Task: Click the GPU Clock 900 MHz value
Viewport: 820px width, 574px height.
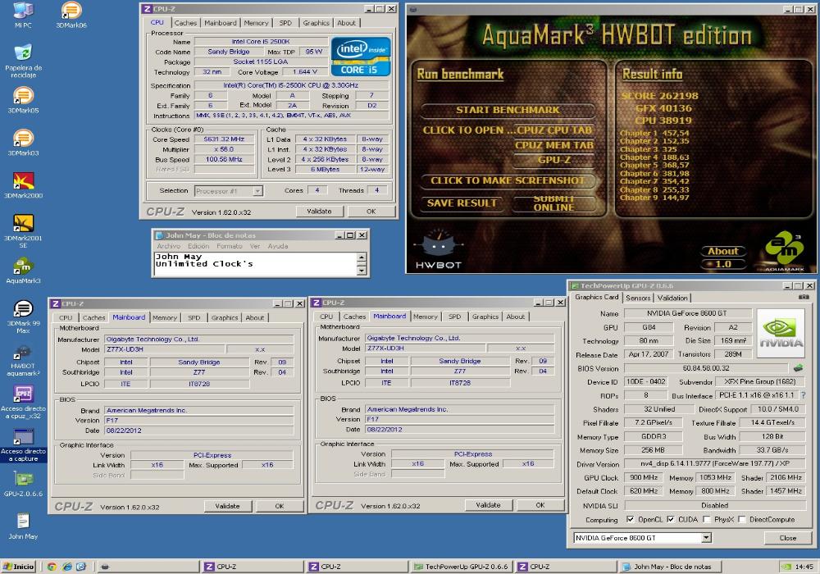Action: click(643, 477)
